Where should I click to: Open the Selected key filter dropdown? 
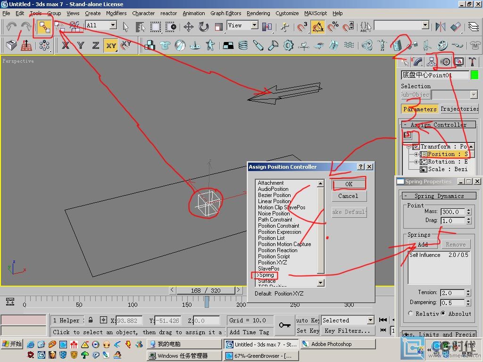pyautogui.click(x=370, y=320)
